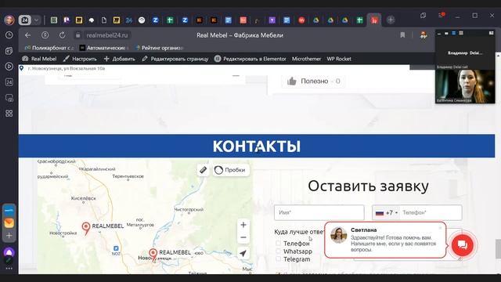The image size is (501, 282).
Task: Go back with the browser back arrow
Action: (x=28, y=35)
